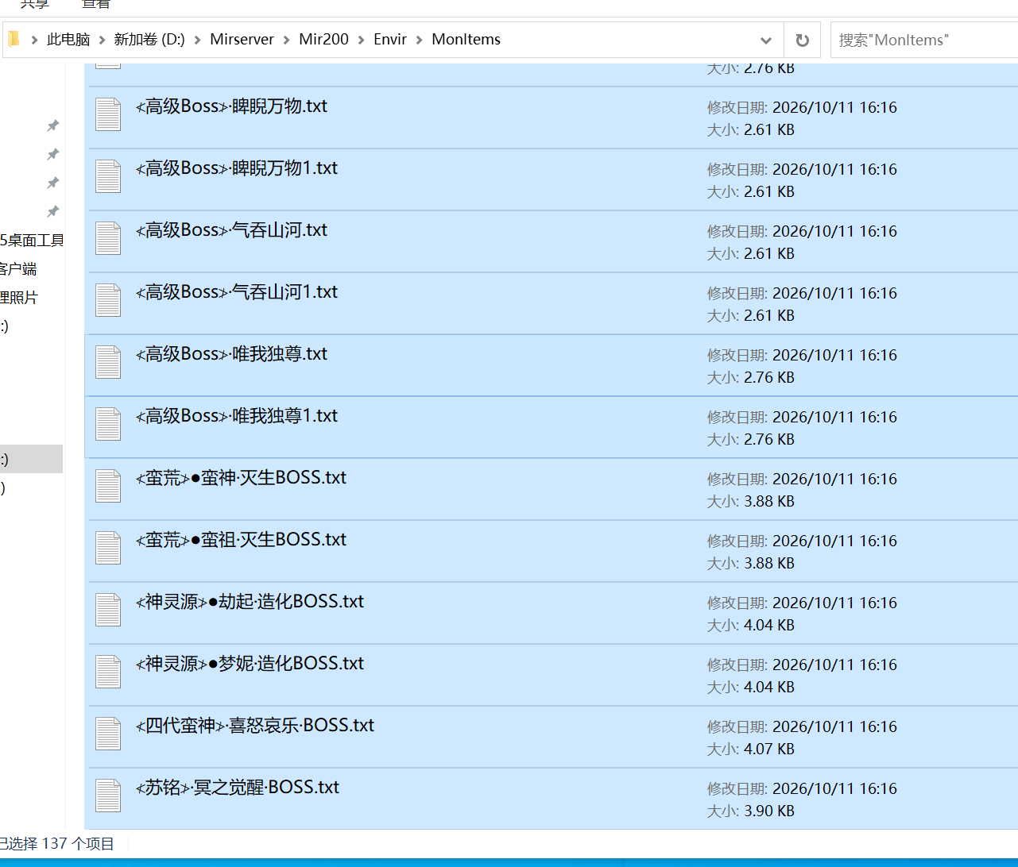
Task: Click the 3.90 KB size value
Action: coord(769,811)
